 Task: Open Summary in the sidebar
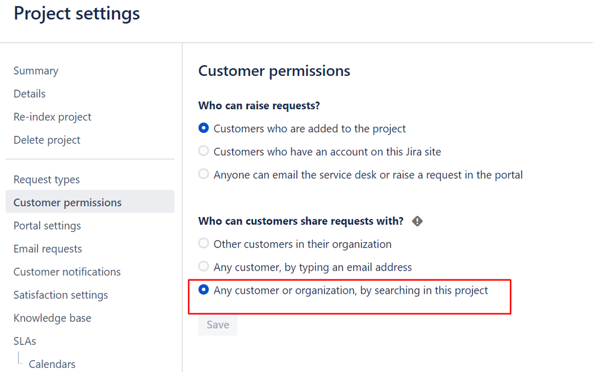pyautogui.click(x=36, y=71)
